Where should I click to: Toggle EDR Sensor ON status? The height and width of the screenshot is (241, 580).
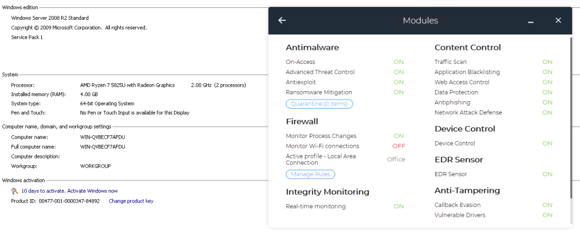547,174
